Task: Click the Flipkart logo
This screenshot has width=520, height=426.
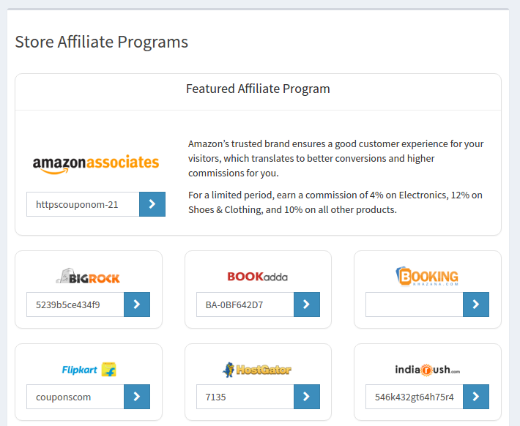Action: 89,370
